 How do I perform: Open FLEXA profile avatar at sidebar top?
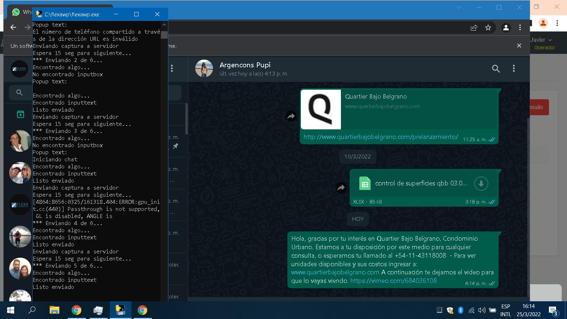pos(19,69)
